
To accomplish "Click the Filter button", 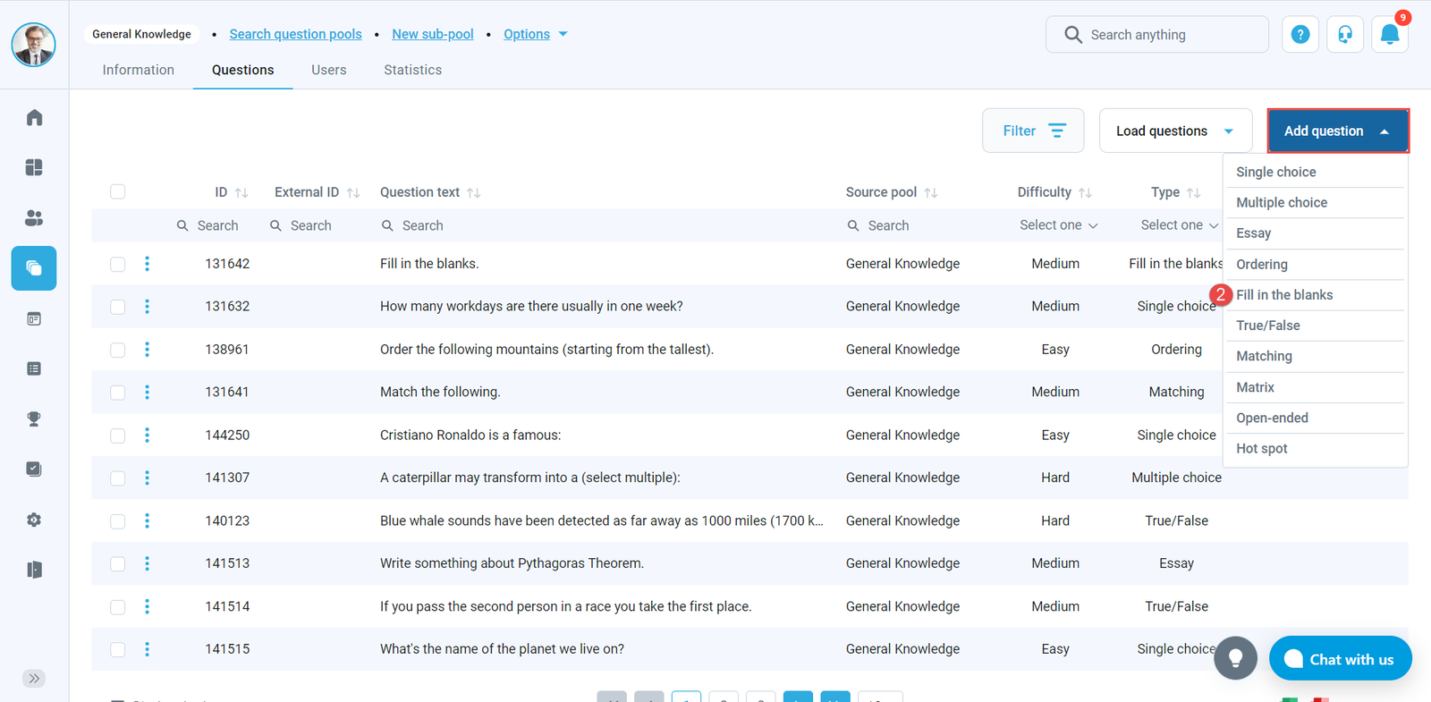I will (1032, 131).
